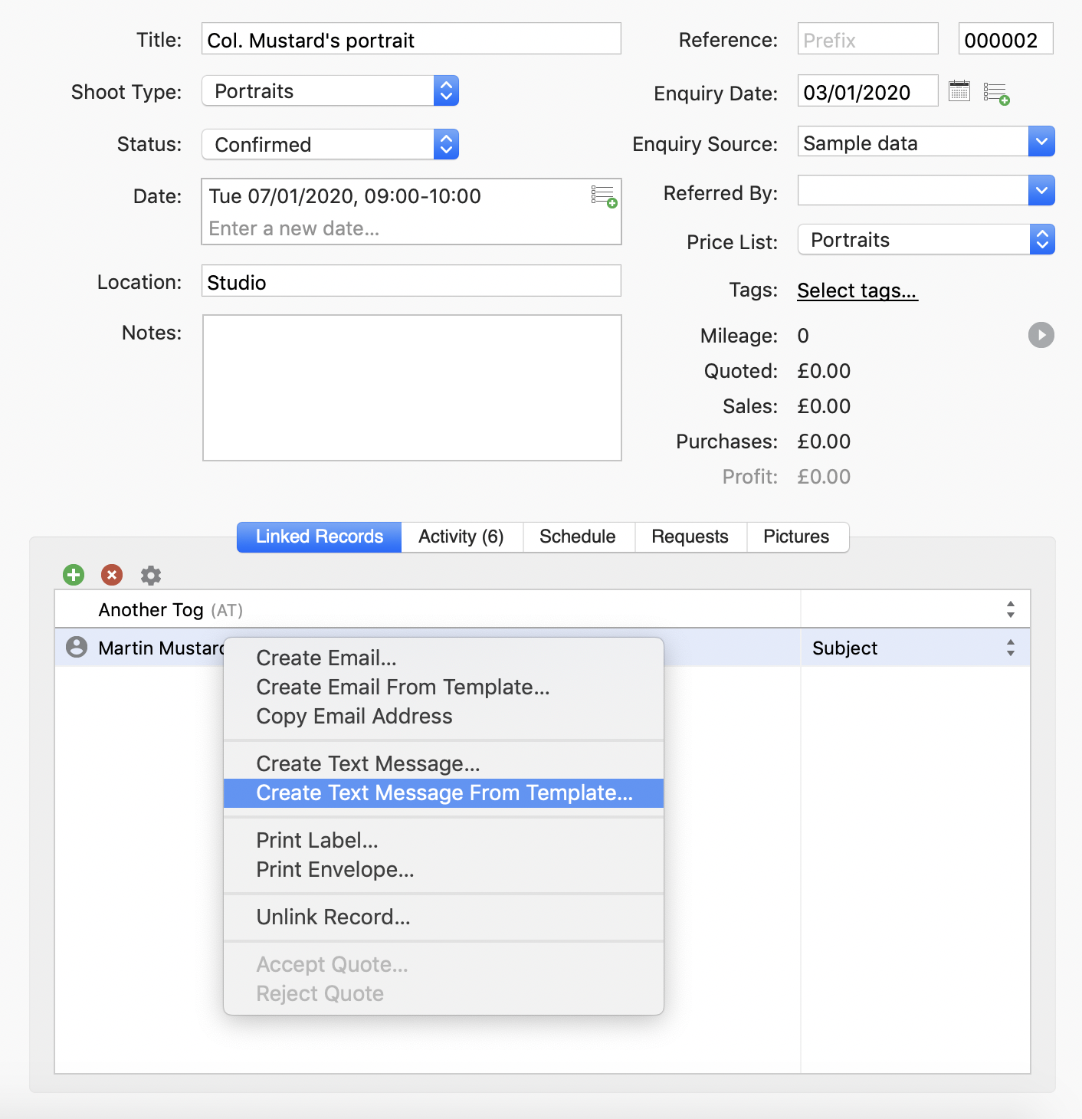
Task: Open the Requests tab
Action: [x=690, y=537]
